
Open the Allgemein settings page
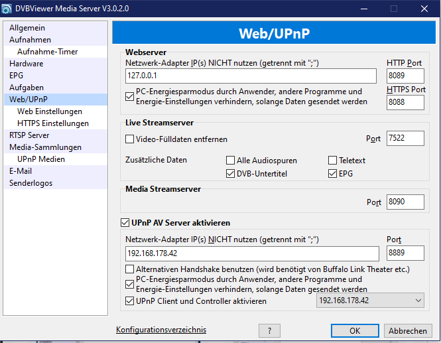(56, 28)
